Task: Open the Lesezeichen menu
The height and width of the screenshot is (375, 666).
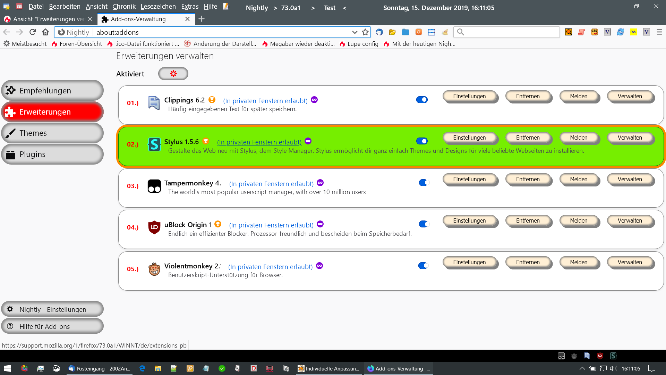Action: [x=158, y=6]
